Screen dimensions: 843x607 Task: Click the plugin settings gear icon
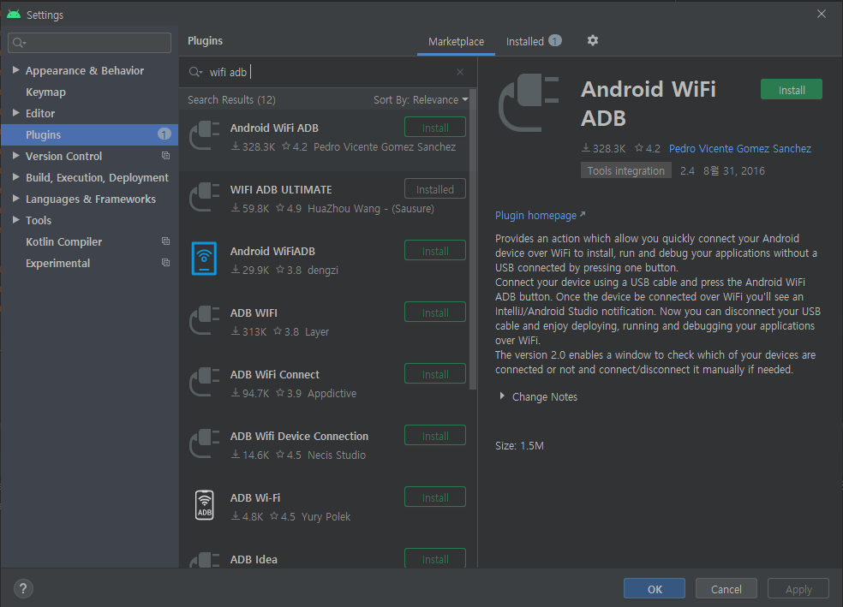(593, 40)
